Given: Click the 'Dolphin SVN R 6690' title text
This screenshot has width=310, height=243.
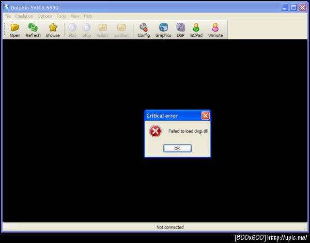Looking at the screenshot, I should [x=35, y=8].
